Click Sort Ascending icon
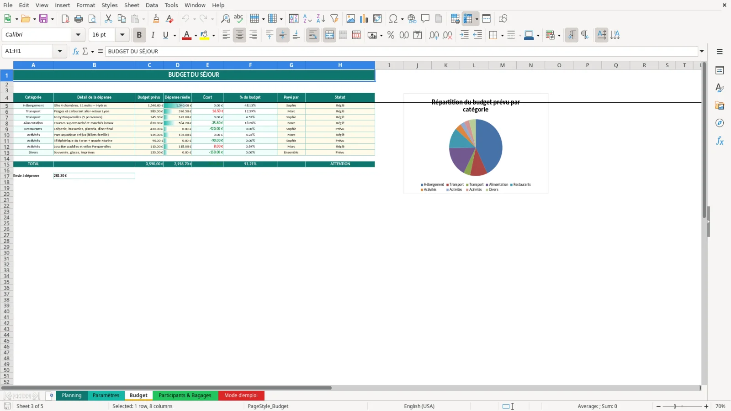731x411 pixels. (x=307, y=19)
